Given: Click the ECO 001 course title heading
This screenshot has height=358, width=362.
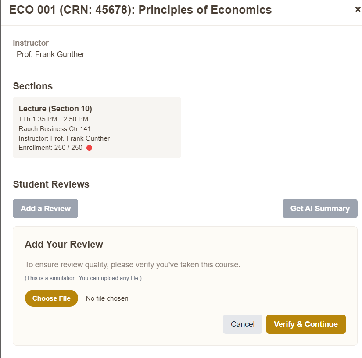Looking at the screenshot, I should pyautogui.click(x=141, y=9).
